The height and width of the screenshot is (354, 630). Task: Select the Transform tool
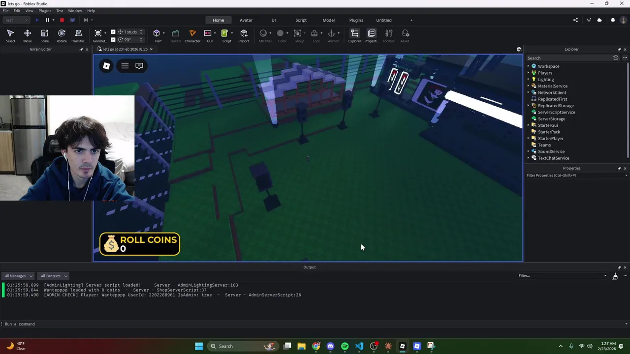pyautogui.click(x=78, y=35)
